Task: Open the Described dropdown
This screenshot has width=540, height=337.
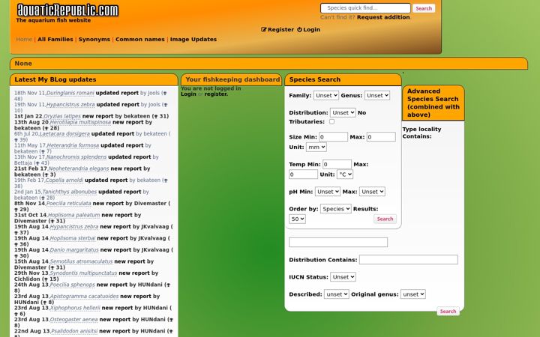Action: [x=337, y=294]
